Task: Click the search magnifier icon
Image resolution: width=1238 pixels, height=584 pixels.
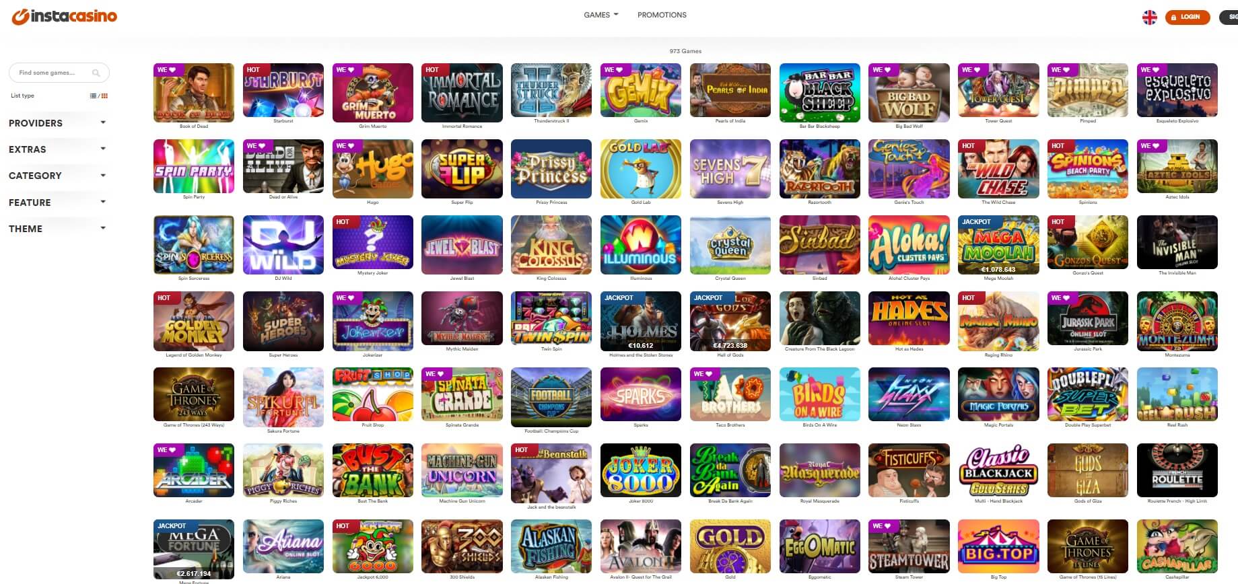Action: coord(96,73)
